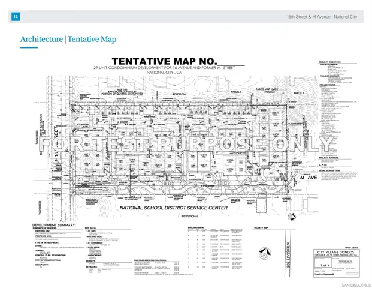Click the 'INSTITUTIONAL' label below the plan
This screenshot has height=288, width=372.
pos(189,216)
